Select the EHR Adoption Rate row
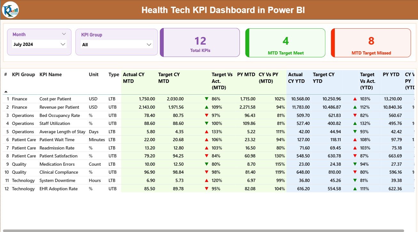 click(x=58, y=189)
